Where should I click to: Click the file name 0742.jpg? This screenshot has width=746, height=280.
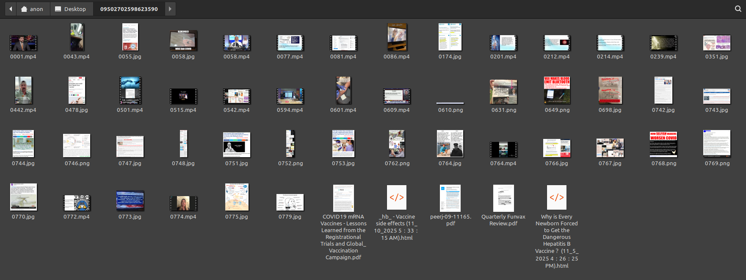663,110
